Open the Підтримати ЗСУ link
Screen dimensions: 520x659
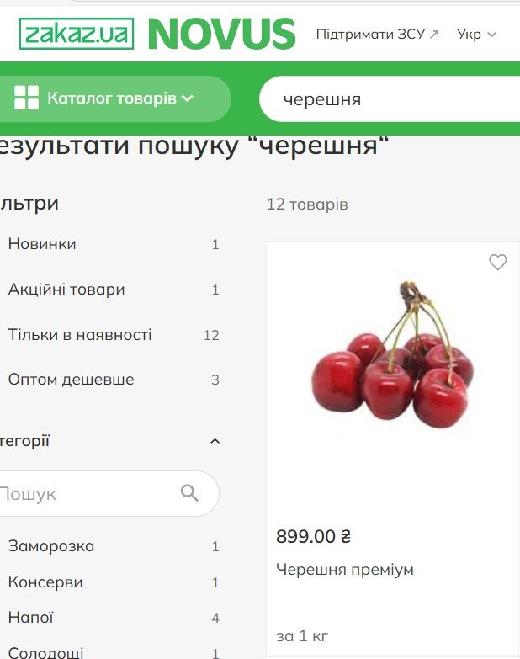click(370, 34)
